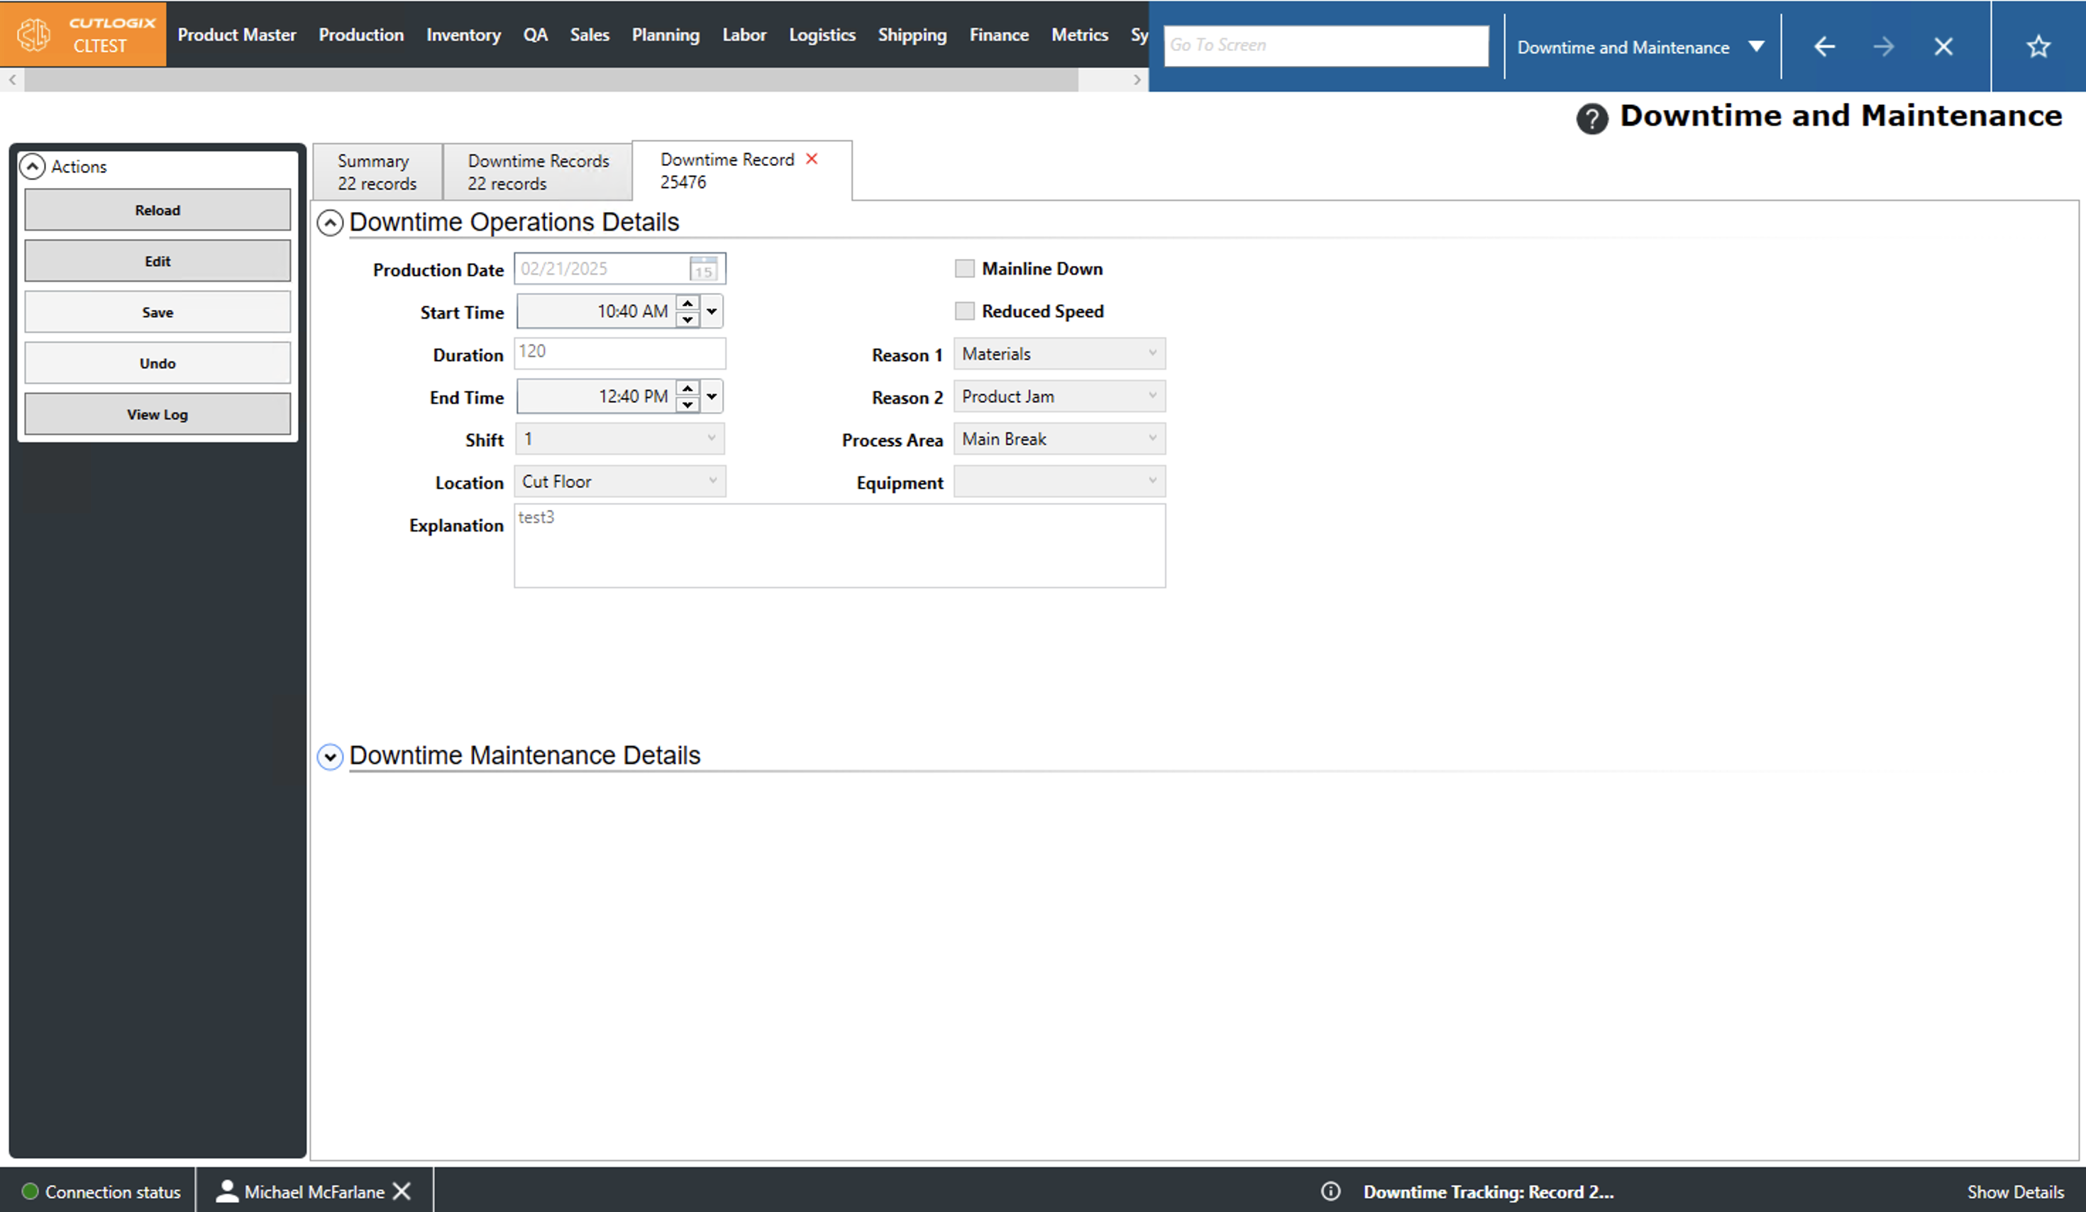The width and height of the screenshot is (2086, 1212).
Task: Expand Downtime Maintenance Details section
Action: pyautogui.click(x=331, y=756)
